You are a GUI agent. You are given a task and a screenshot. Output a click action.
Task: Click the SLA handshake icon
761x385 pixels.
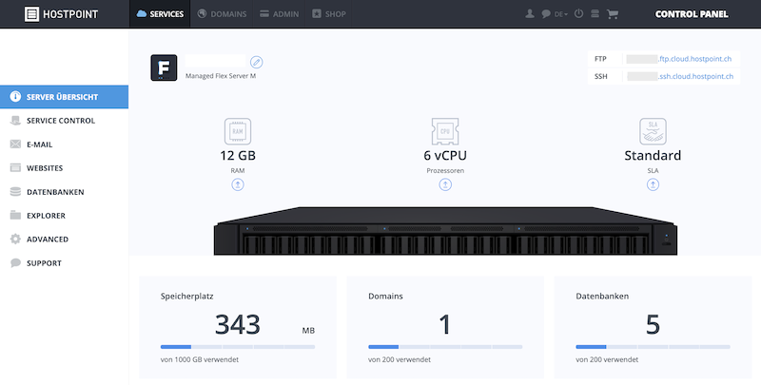click(653, 131)
